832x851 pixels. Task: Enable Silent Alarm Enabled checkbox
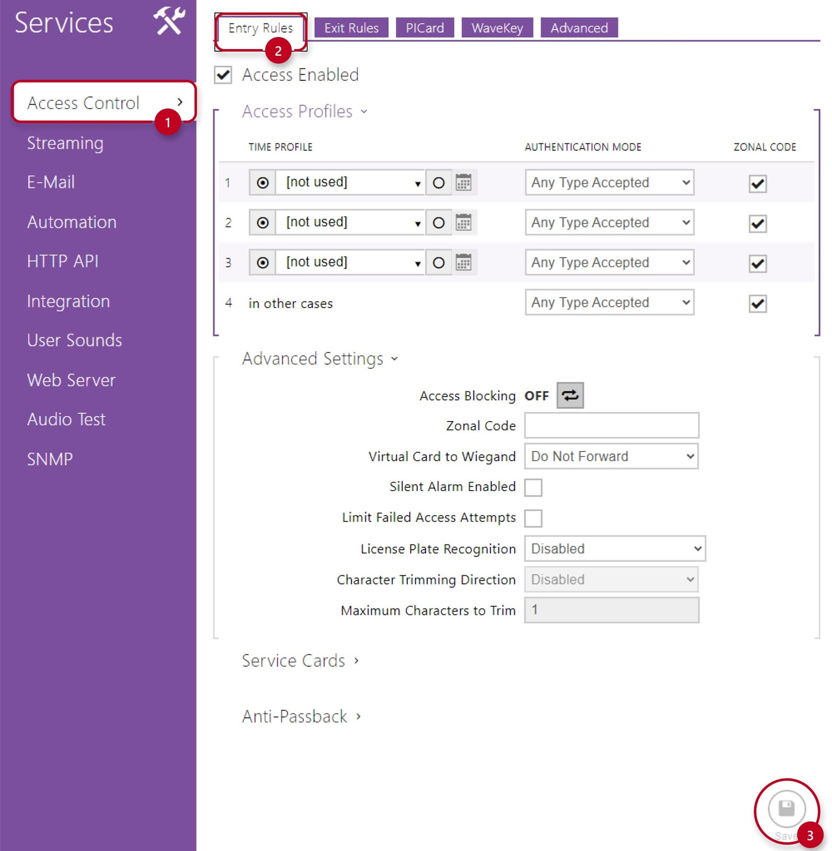[x=533, y=487]
